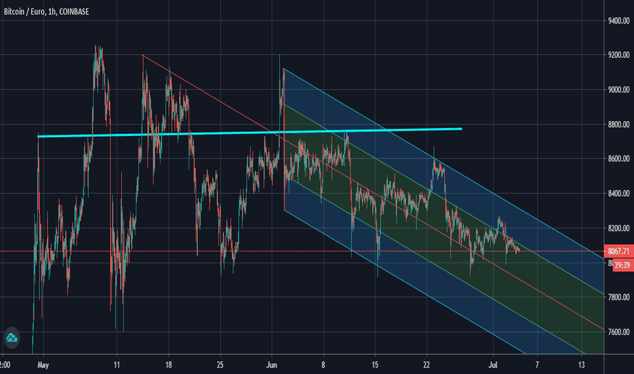Select the dotted red current price line
The image size is (634, 374).
[301, 251]
